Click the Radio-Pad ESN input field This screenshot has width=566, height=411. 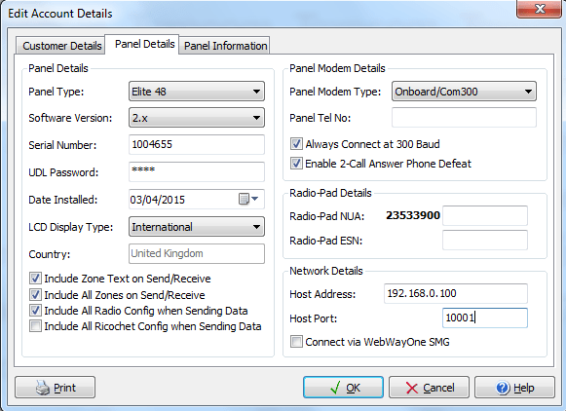[x=485, y=240]
